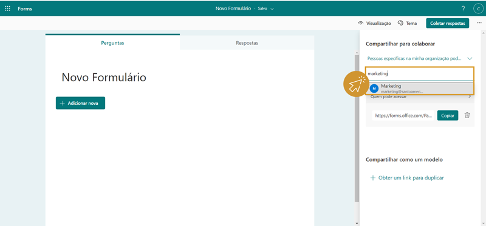Click Obter um link para duplicar

tap(411, 178)
